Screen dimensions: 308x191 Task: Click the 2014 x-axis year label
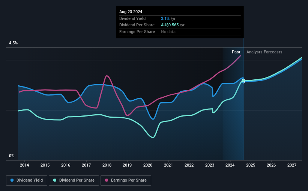pos(24,165)
